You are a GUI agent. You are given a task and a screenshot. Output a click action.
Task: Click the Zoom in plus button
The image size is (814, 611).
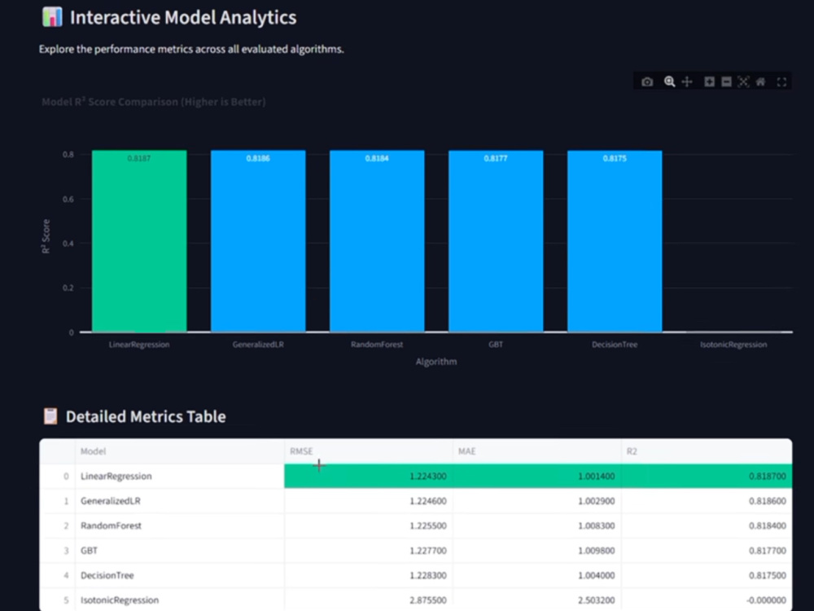point(709,81)
